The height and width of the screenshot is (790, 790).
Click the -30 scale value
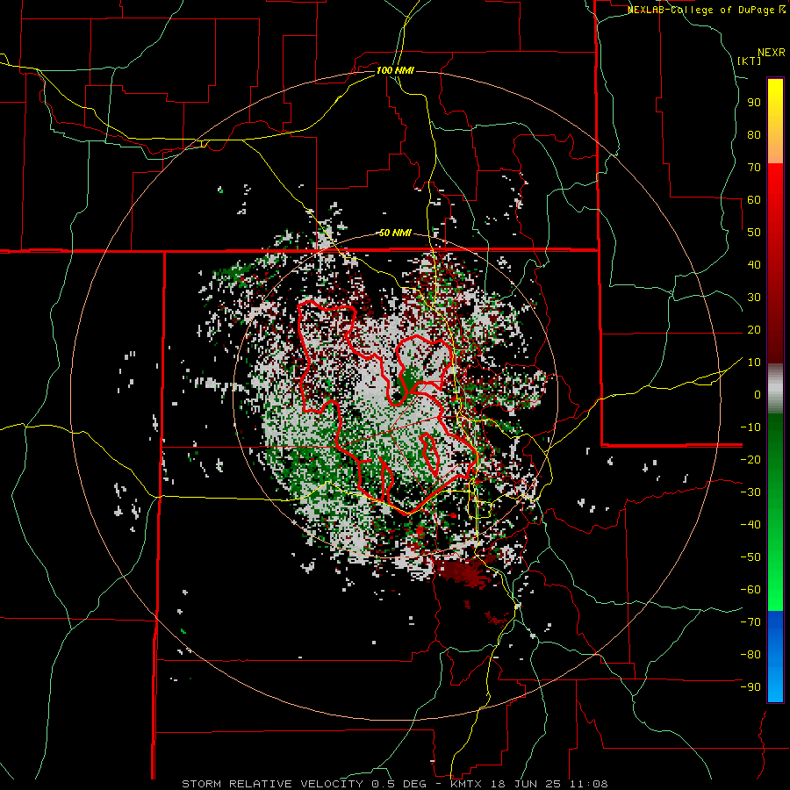pos(750,492)
